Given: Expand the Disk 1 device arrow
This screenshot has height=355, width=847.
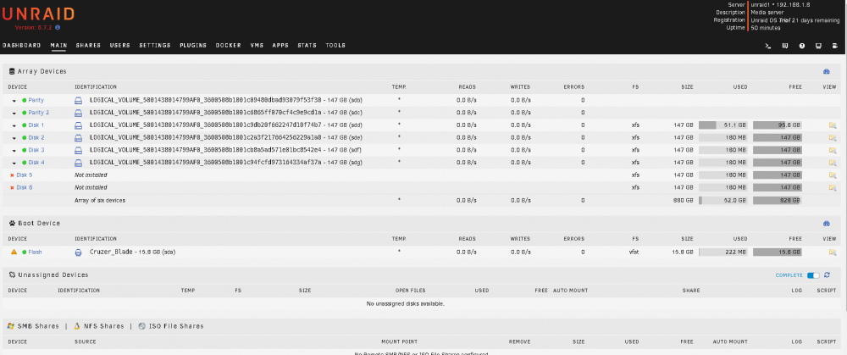Looking at the screenshot, I should point(14,125).
